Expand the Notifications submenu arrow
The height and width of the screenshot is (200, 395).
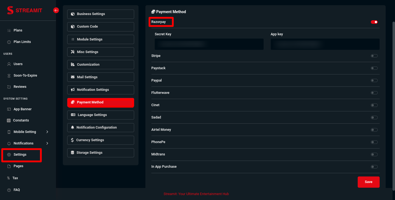47,143
